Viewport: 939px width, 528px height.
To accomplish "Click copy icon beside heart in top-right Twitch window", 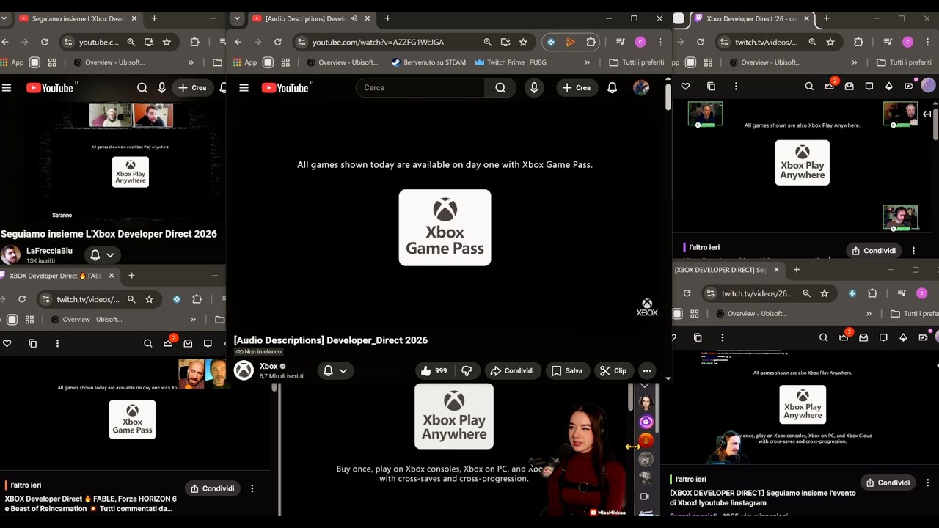I will pos(711,87).
